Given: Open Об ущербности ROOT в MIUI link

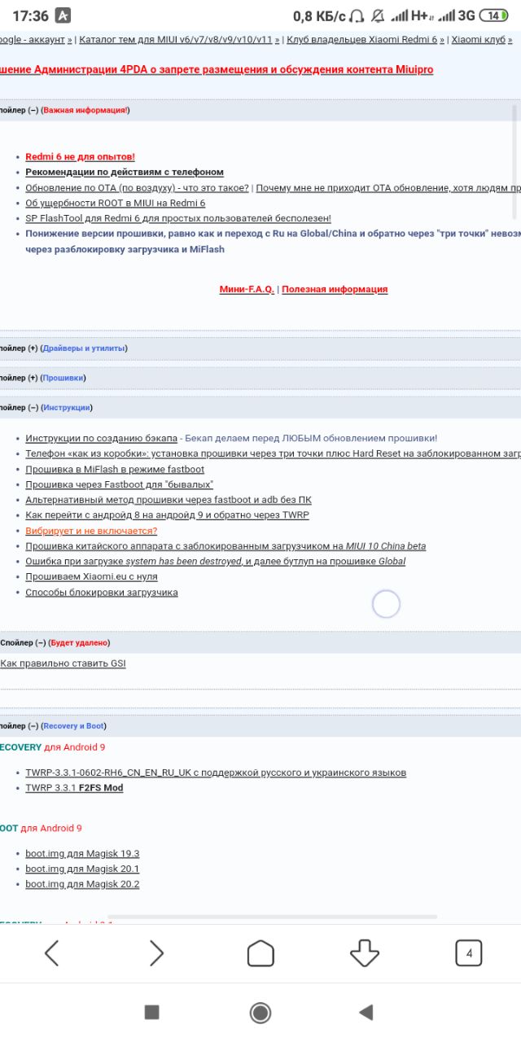Looking at the screenshot, I should [115, 203].
